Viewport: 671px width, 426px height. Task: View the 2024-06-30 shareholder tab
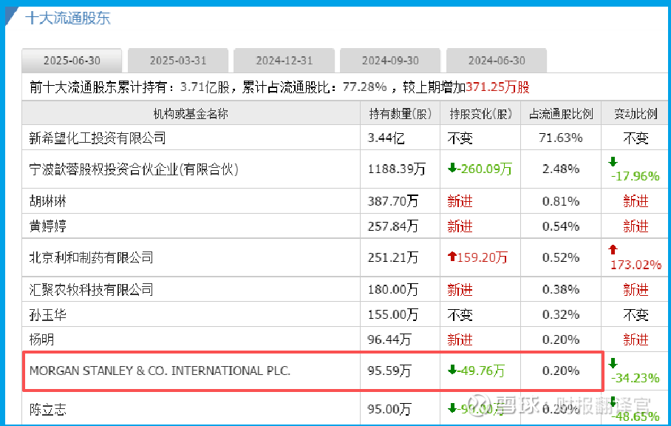(497, 61)
